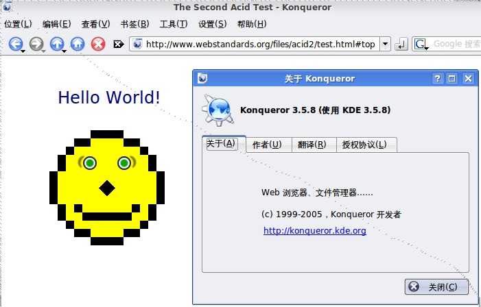Open the Up button dropdown arrow
This screenshot has width=481, height=307.
pos(64,51)
